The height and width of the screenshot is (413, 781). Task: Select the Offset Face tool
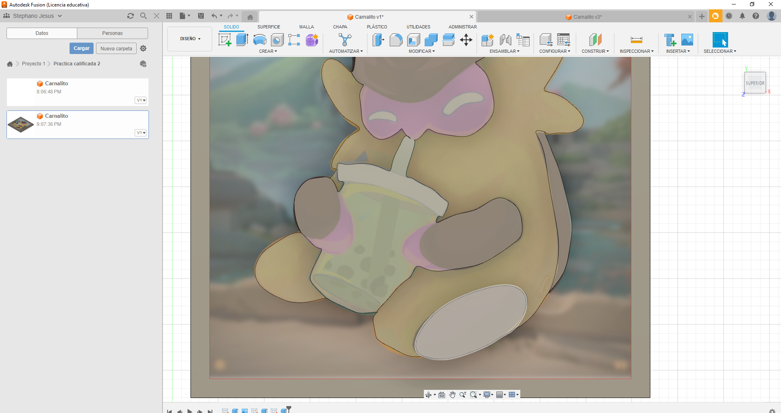[x=449, y=40]
